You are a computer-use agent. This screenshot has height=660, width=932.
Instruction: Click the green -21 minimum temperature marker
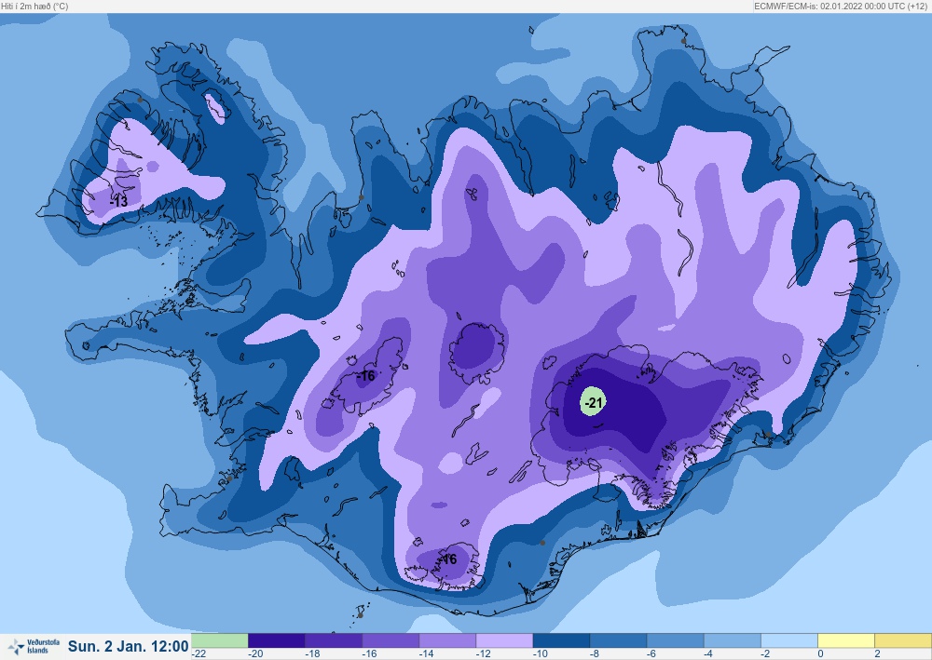pyautogui.click(x=593, y=402)
